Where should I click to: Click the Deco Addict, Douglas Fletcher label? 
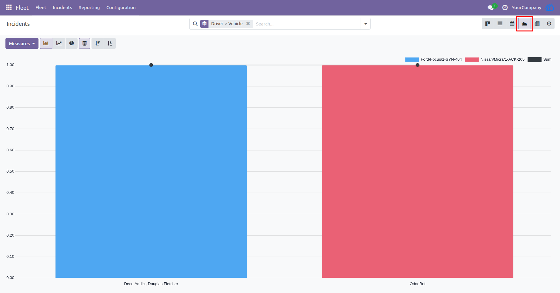click(151, 284)
